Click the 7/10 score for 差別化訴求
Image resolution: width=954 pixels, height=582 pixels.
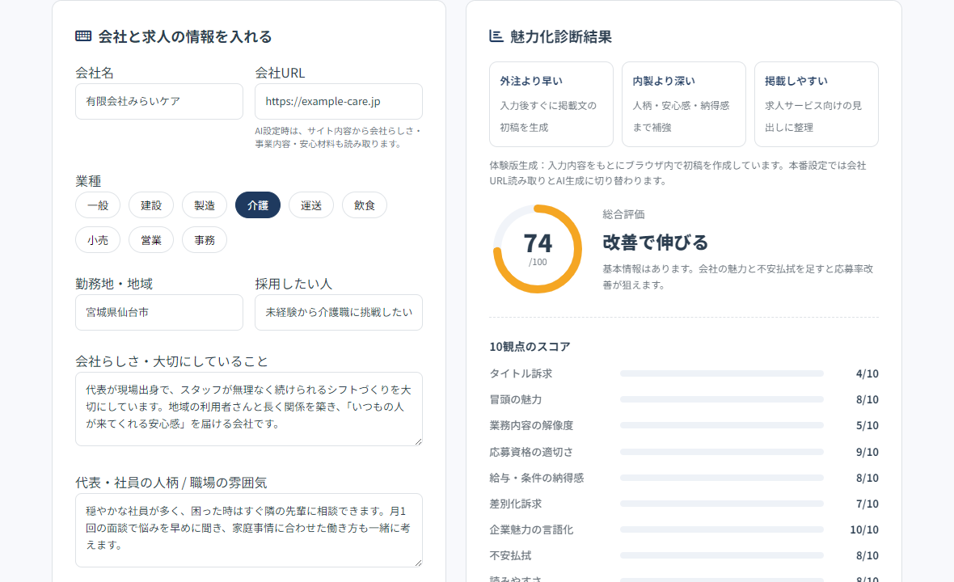pos(867,504)
